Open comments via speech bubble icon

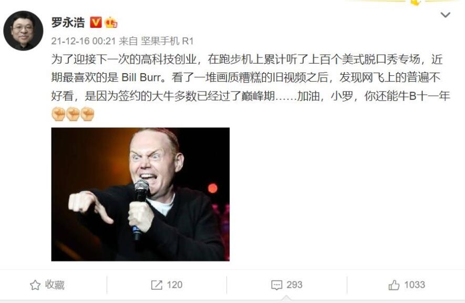[276, 285]
